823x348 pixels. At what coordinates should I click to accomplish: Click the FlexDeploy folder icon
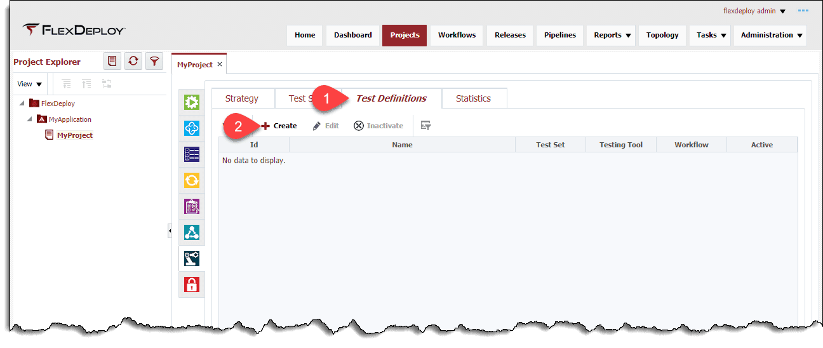tap(34, 103)
